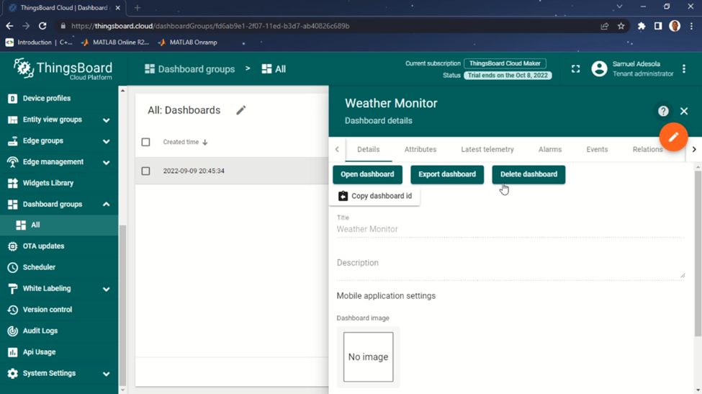Sort by Created time column
Screen dimensions: 702x394
(x=185, y=142)
